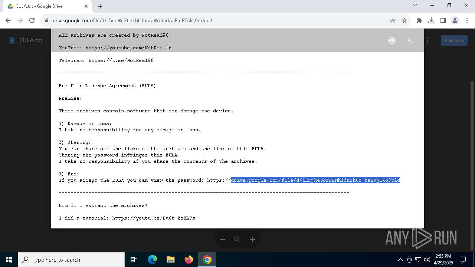
Task: Launch Firefox from the taskbar
Action: (x=189, y=260)
